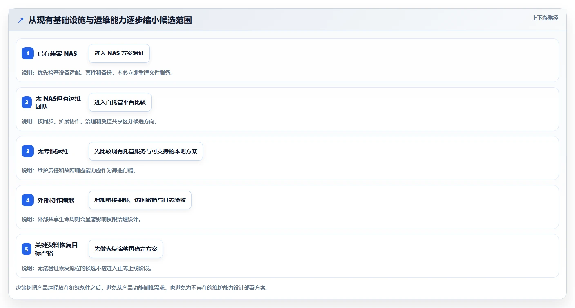Click 先比较现有托管服务与可支持的本地方案 button
The height and width of the screenshot is (308, 575).
click(x=146, y=151)
